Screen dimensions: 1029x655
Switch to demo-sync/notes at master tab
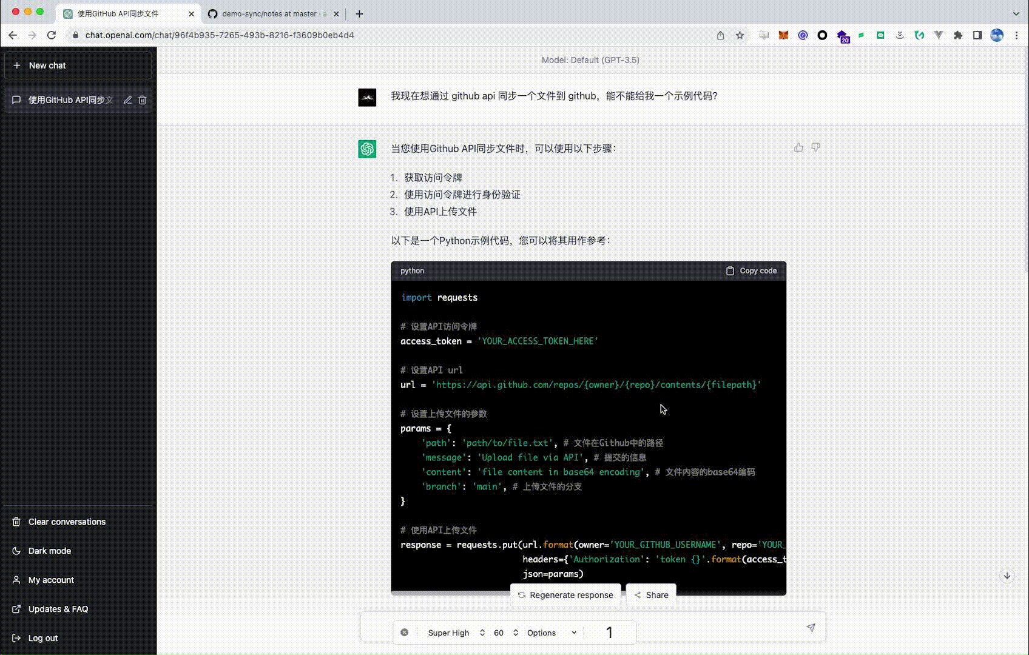click(x=274, y=13)
